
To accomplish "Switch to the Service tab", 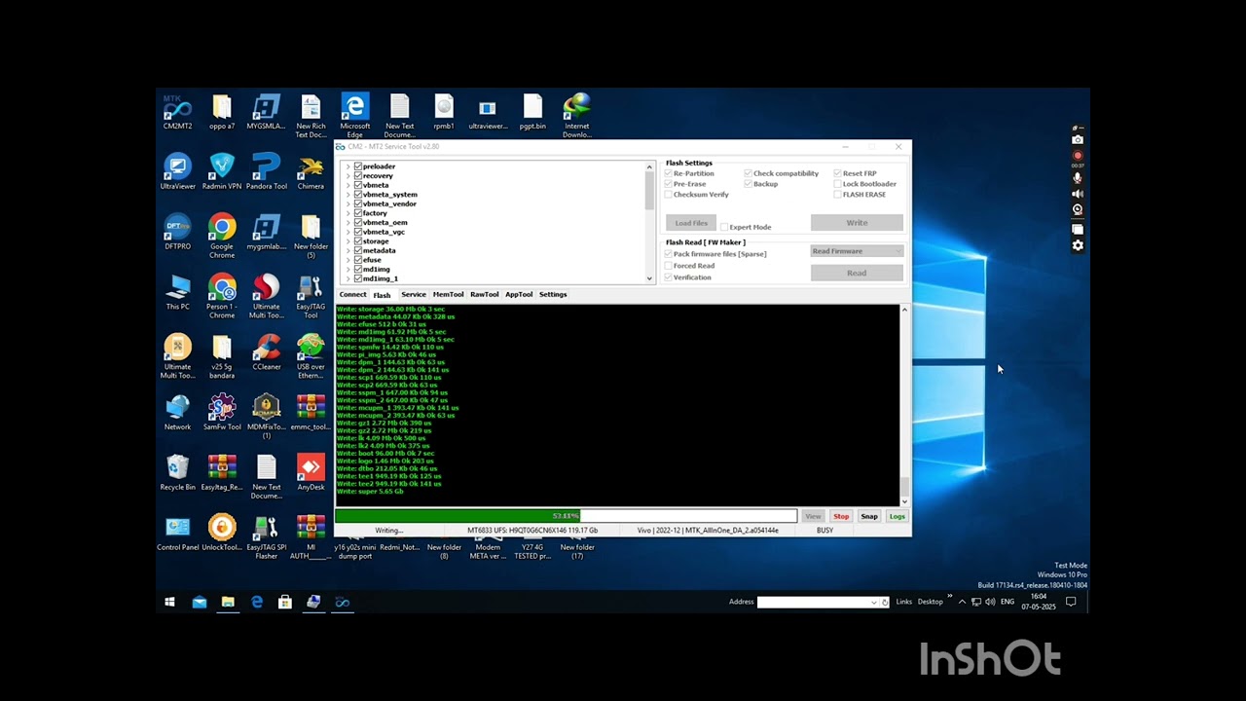I will (x=414, y=294).
